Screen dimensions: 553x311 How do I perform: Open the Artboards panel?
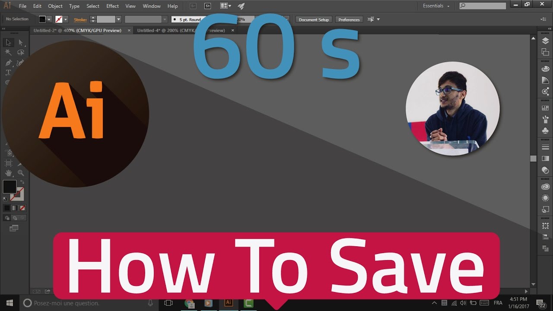tap(545, 52)
